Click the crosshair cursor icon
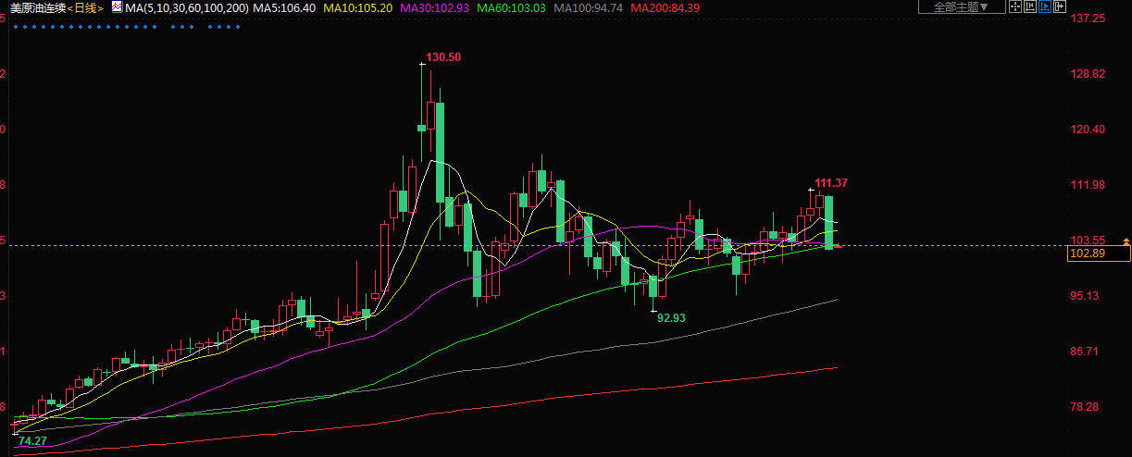1132x457 pixels. [x=1014, y=7]
